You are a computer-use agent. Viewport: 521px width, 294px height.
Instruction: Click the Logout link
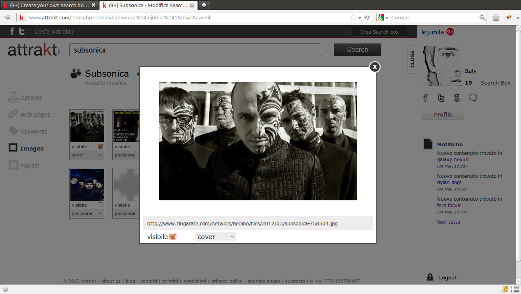pos(448,277)
